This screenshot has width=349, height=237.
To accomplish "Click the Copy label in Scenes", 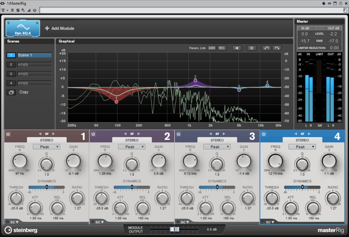I will (24, 92).
